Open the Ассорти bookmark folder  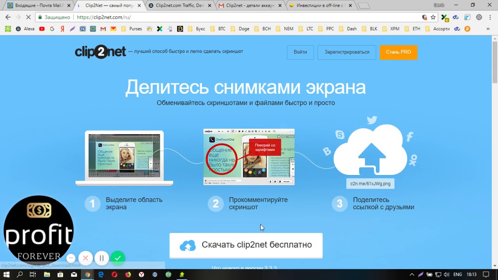pyautogui.click(x=438, y=29)
